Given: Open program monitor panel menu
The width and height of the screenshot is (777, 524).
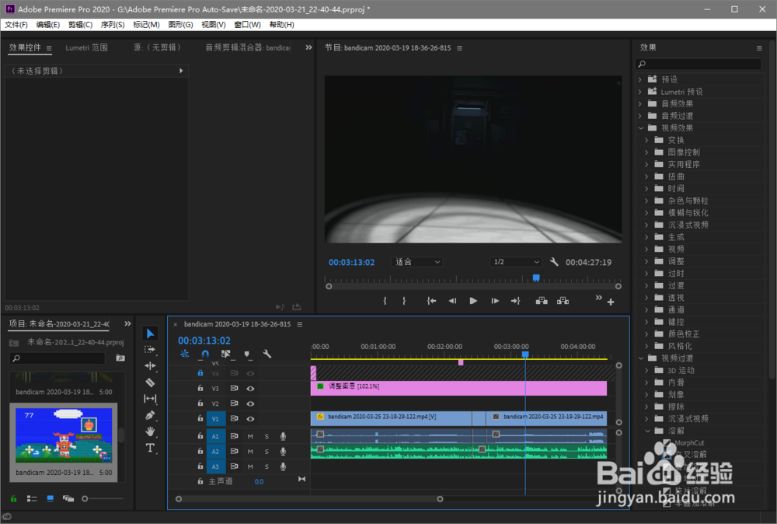Looking at the screenshot, I should tap(459, 48).
